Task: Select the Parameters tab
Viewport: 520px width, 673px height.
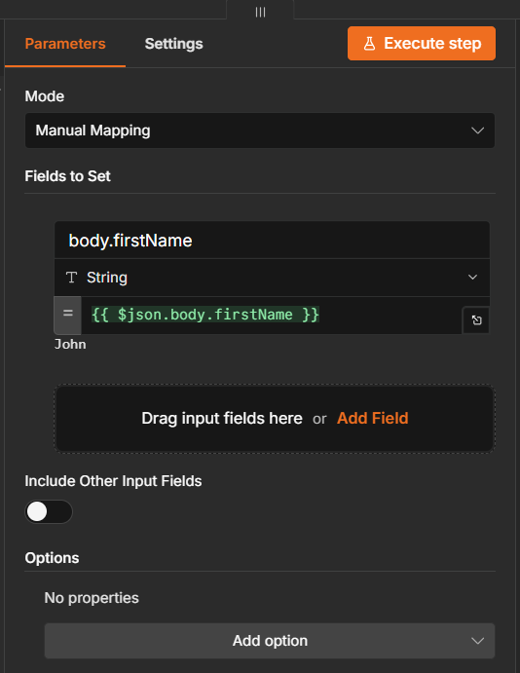Action: [65, 44]
